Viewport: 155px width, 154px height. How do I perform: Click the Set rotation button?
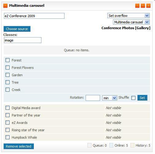pyautogui.click(x=142, y=98)
